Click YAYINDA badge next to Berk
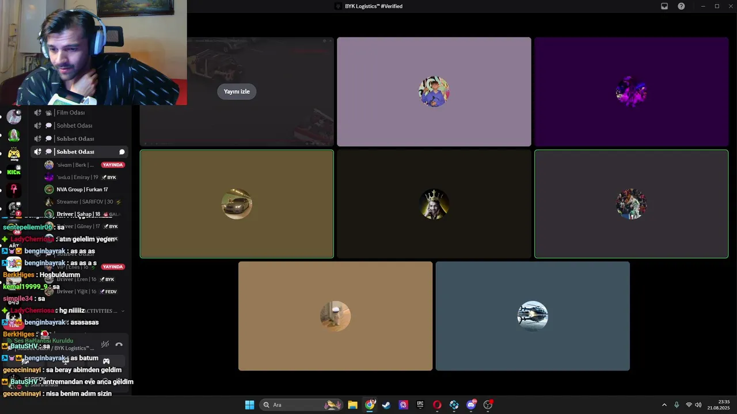This screenshot has width=737, height=414. coord(113,165)
